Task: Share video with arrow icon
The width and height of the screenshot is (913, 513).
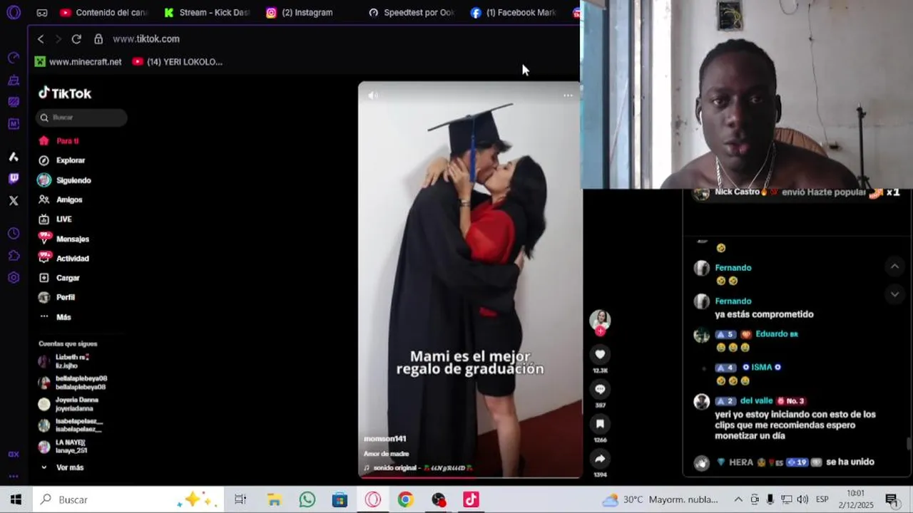Action: (x=600, y=459)
